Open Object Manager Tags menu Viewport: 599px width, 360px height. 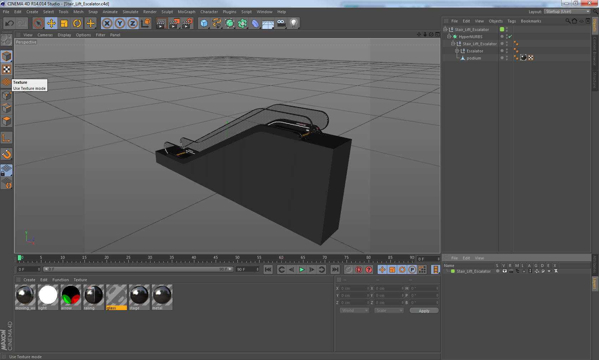coord(512,21)
